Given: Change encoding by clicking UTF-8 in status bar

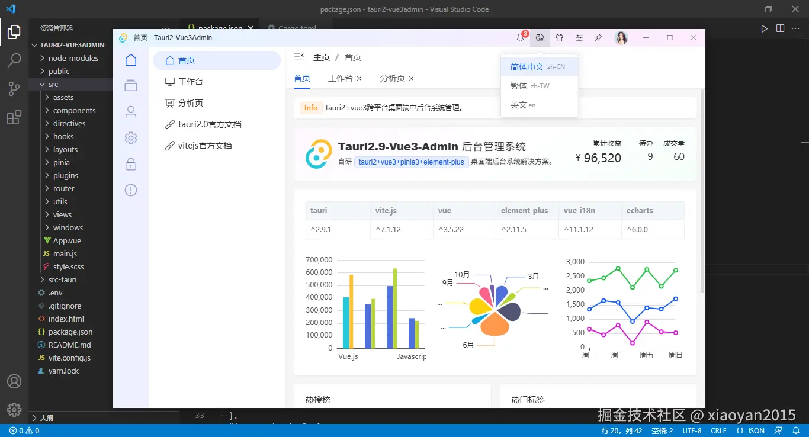Looking at the screenshot, I should [x=691, y=430].
